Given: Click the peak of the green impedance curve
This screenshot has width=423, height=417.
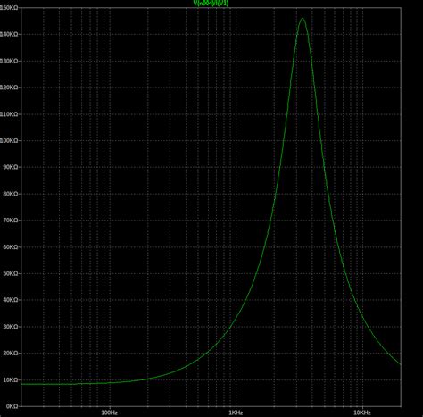Looking at the screenshot, I should click(x=303, y=19).
